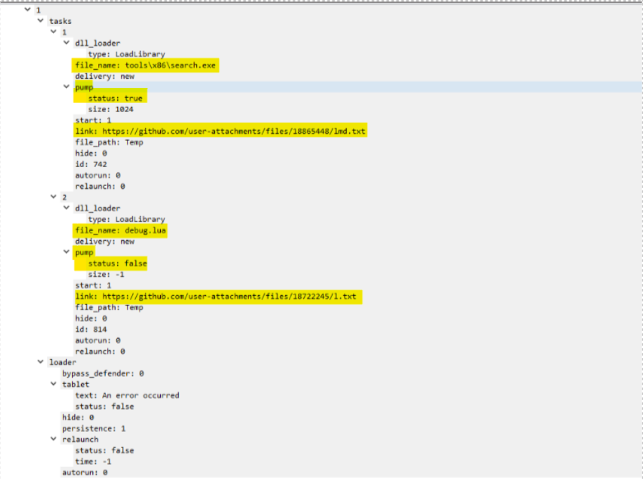This screenshot has height=479, width=643.
Task: Collapse the pump node above status false
Action: pos(67,252)
